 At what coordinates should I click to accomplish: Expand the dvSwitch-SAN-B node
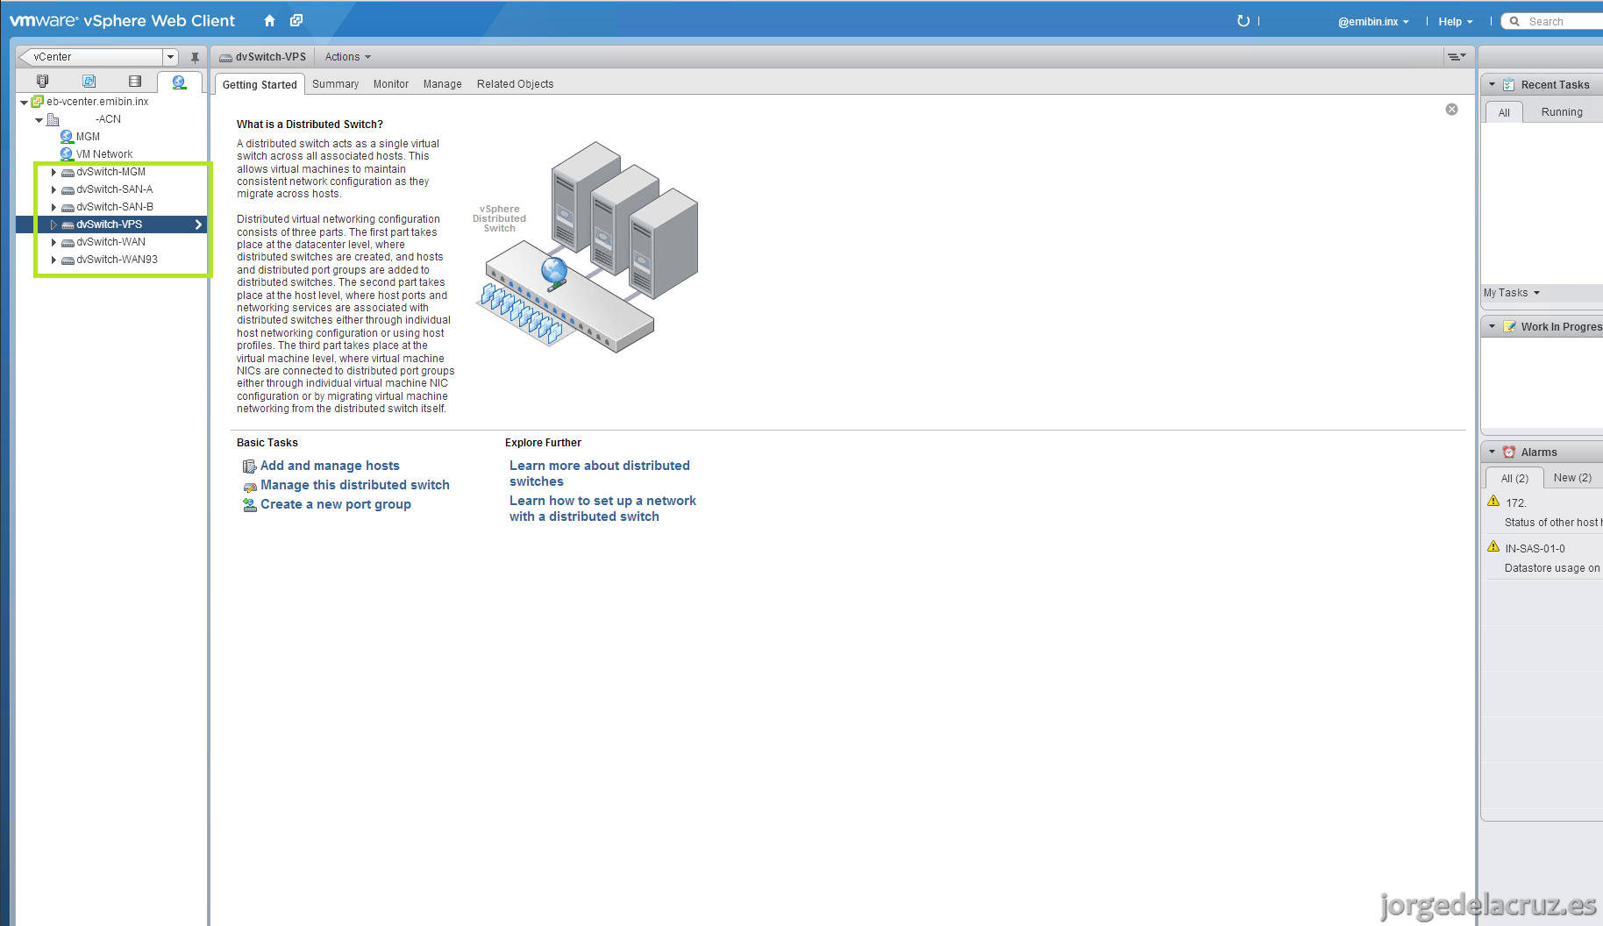(53, 207)
